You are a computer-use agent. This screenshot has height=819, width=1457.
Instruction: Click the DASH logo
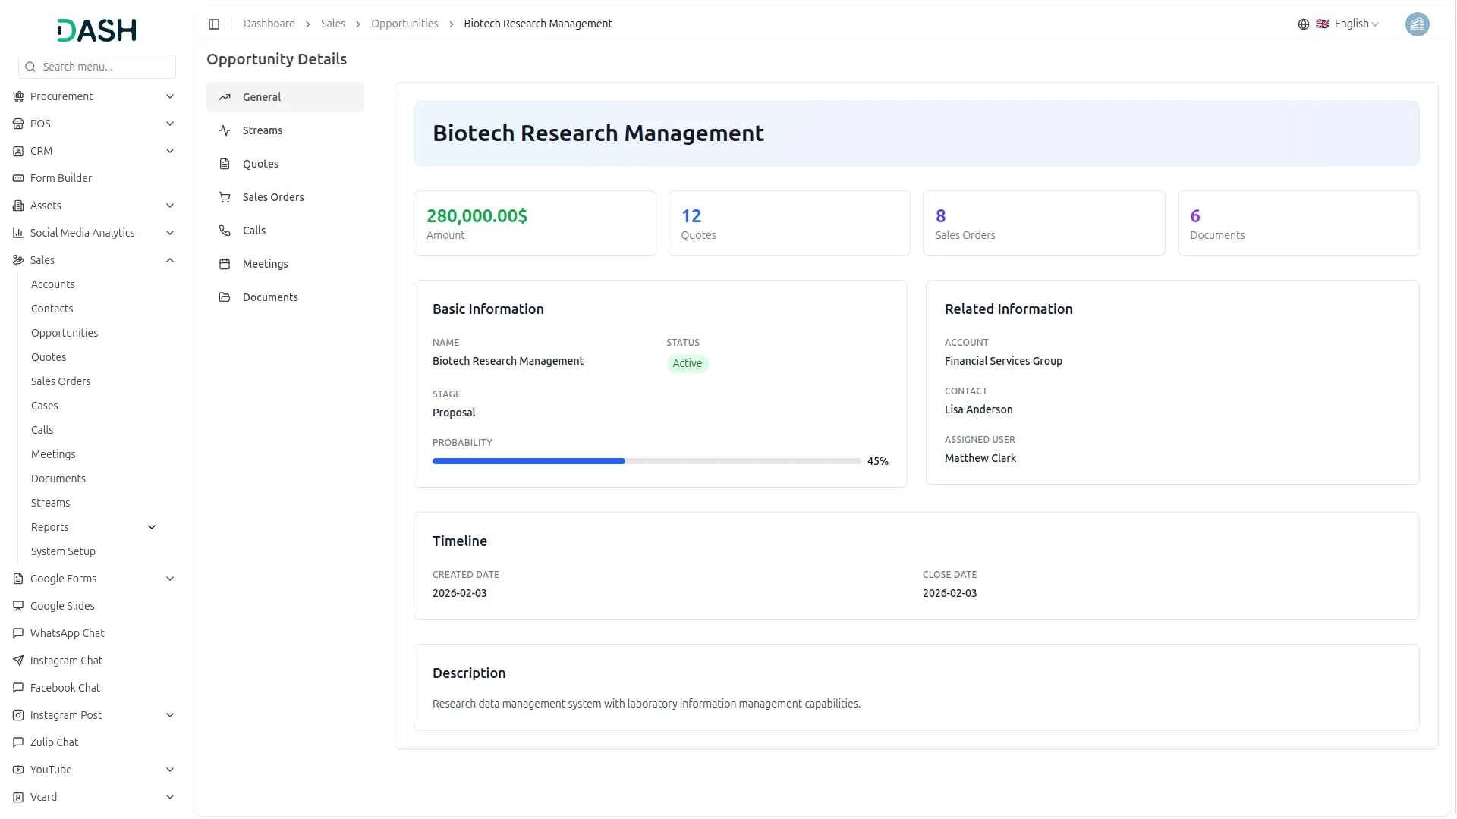point(97,30)
